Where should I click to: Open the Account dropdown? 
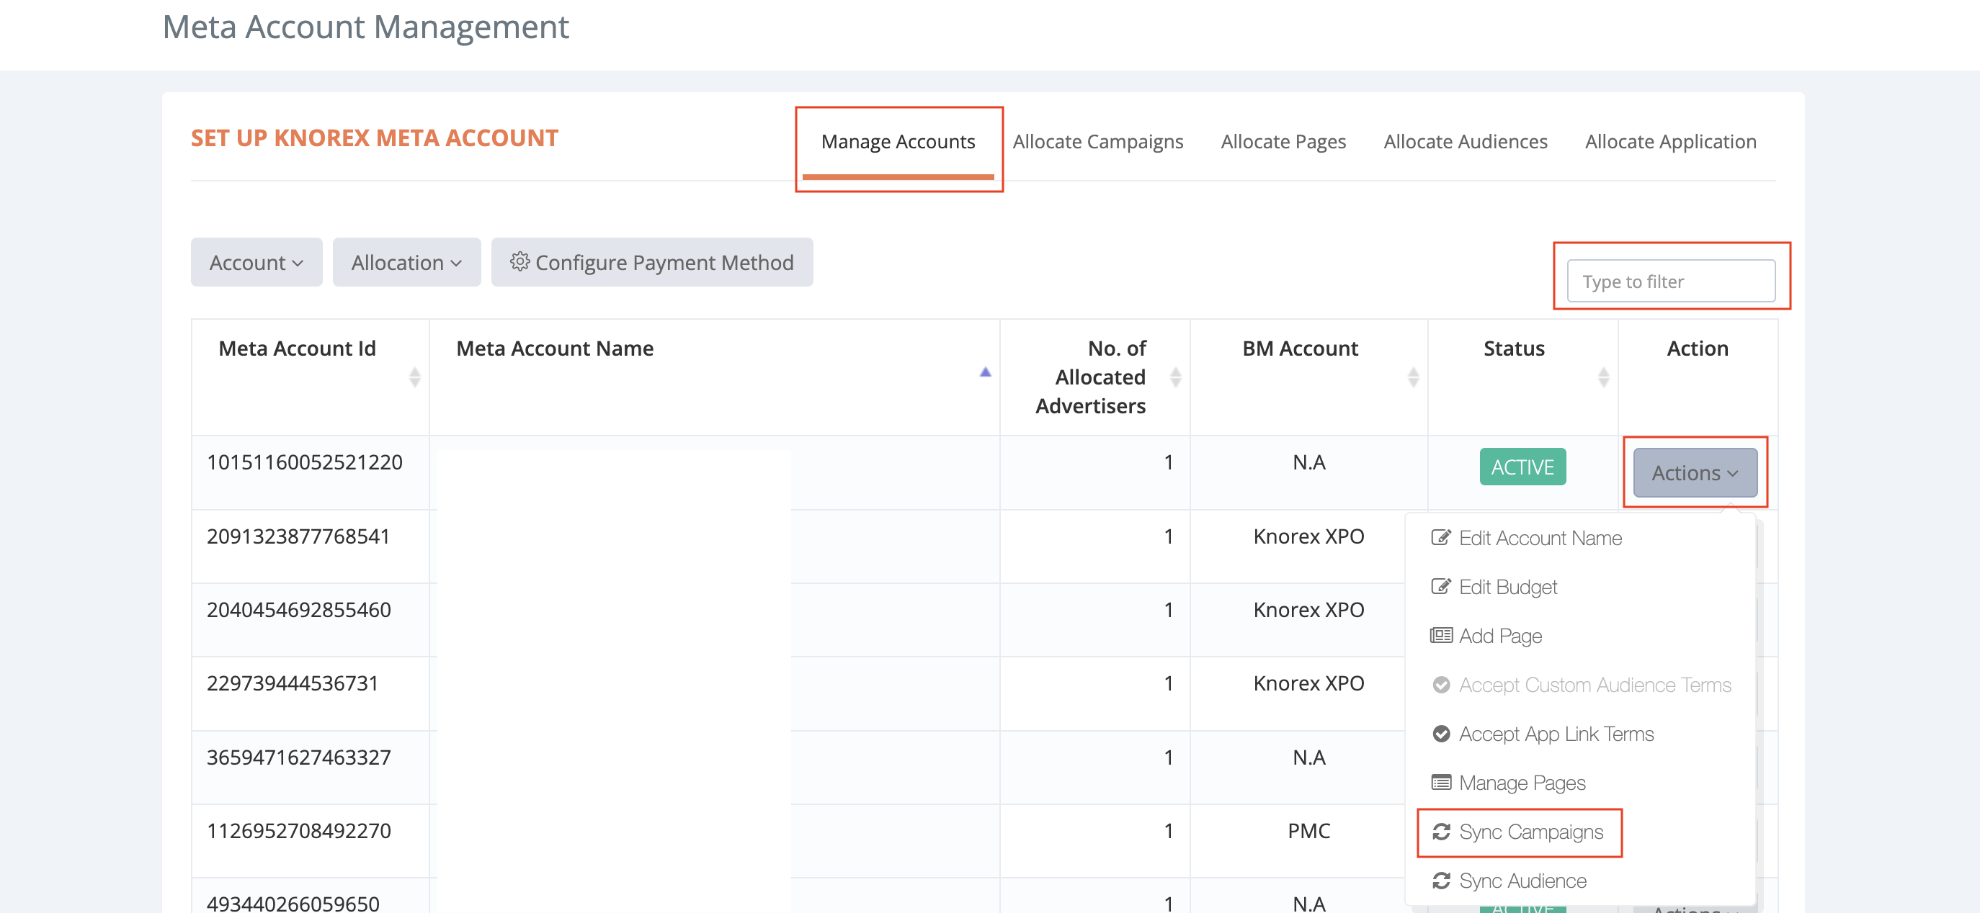click(x=256, y=263)
